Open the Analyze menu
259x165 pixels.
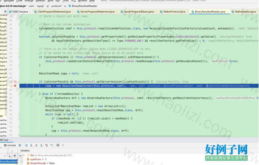click(29, 1)
